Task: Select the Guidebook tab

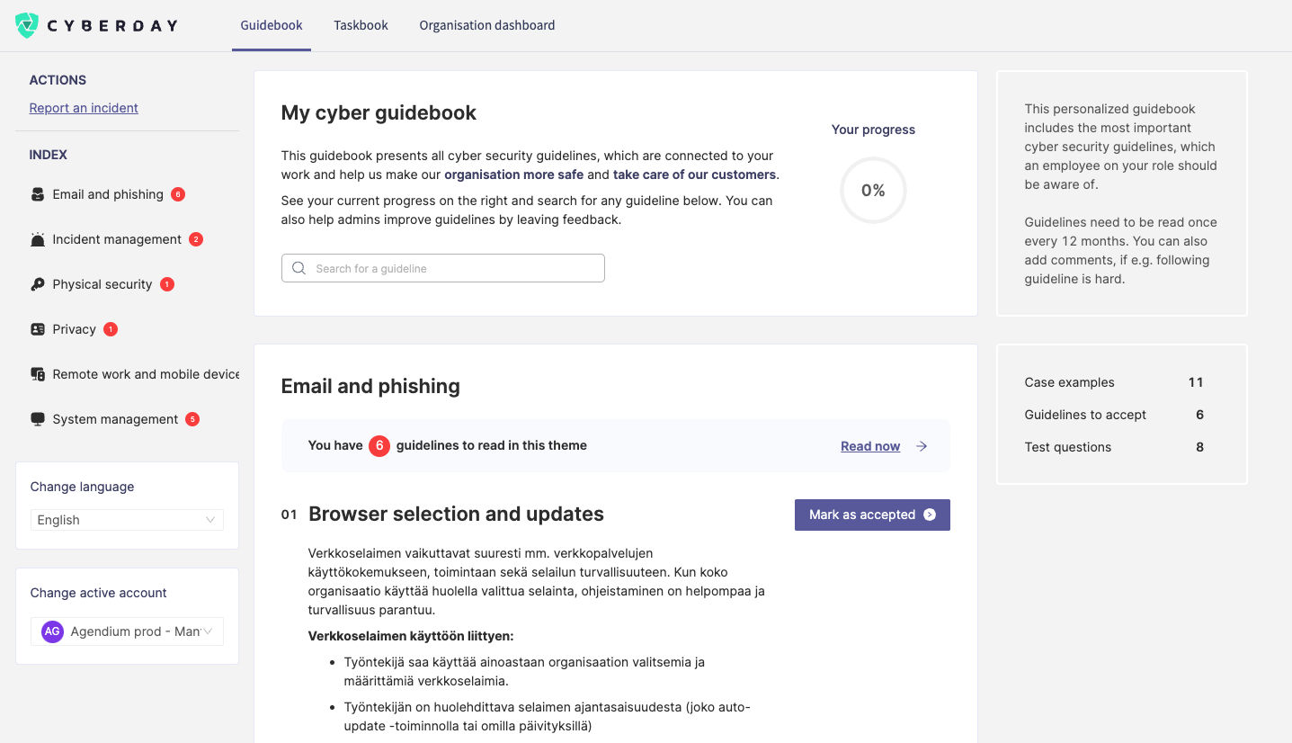Action: tap(272, 25)
